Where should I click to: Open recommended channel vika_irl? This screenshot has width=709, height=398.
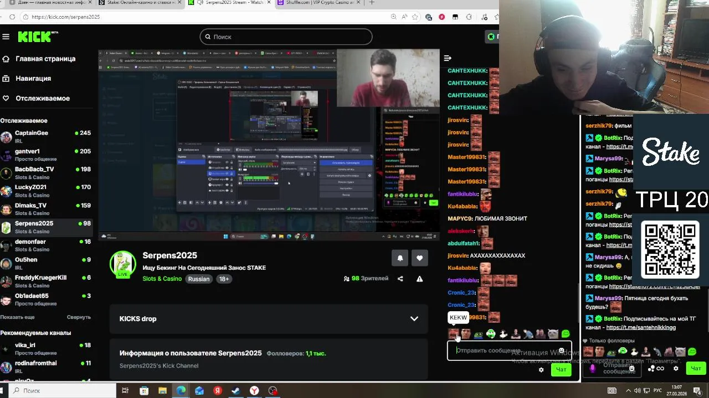click(45, 349)
